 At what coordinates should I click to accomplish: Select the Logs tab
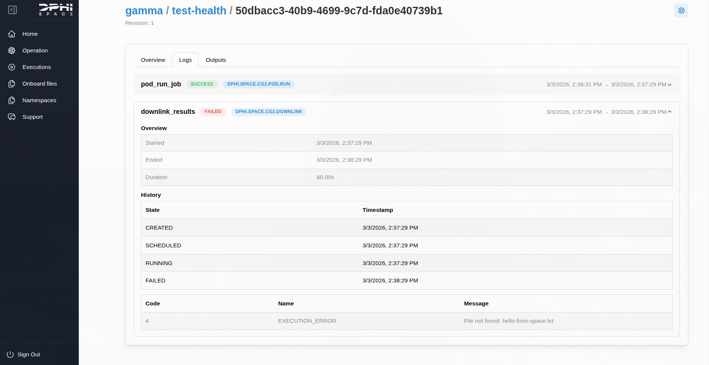pos(185,60)
